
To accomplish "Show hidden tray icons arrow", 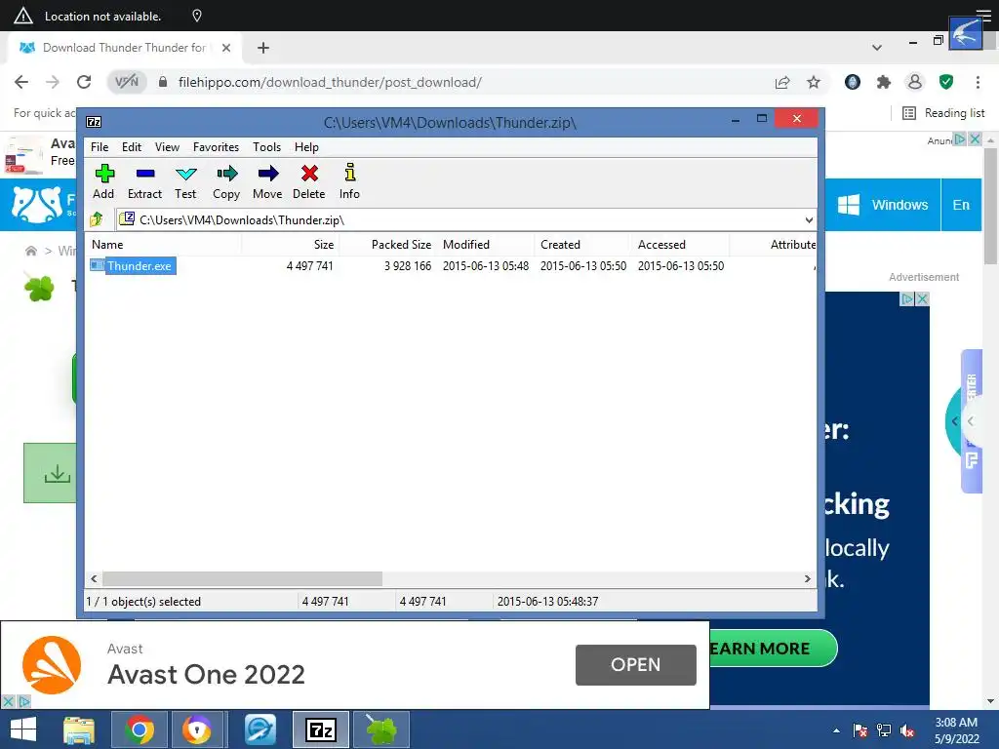I will (x=836, y=730).
